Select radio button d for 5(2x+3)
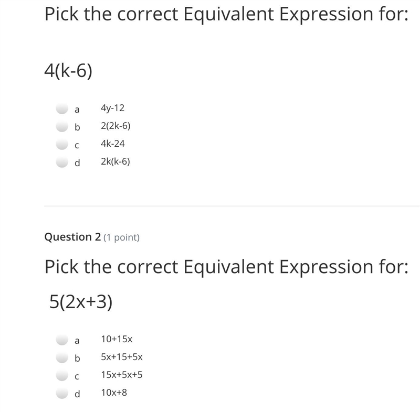This screenshot has width=420, height=413. point(62,393)
